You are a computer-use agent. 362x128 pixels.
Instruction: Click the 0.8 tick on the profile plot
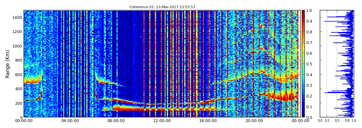(347, 120)
